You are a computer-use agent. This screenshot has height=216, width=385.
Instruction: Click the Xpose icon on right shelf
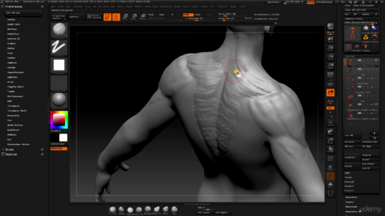(330, 193)
